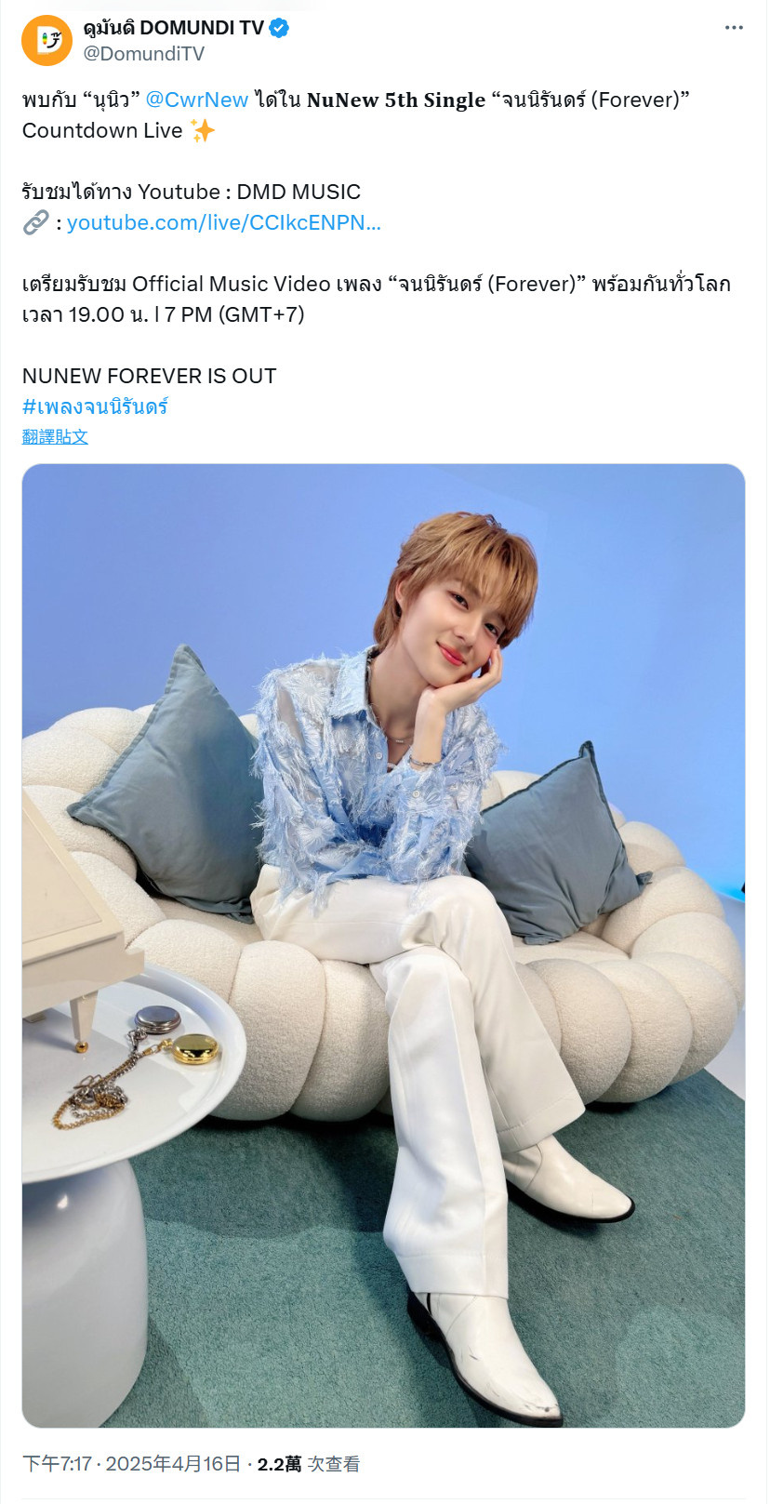Viewport: 770px width, 1504px height.
Task: Click the ดูมันดิ DOMUNDI TV display name
Action: [173, 28]
